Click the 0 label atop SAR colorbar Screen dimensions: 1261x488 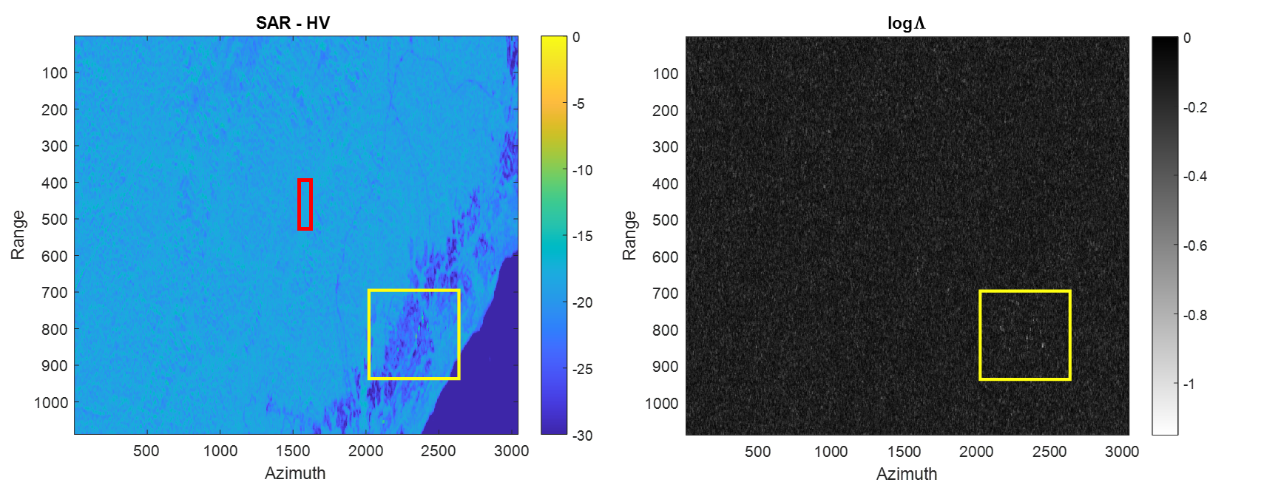[x=577, y=38]
